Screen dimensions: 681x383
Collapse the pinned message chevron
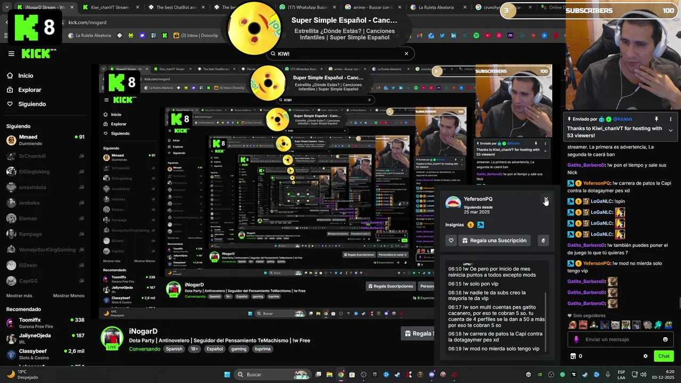click(670, 130)
